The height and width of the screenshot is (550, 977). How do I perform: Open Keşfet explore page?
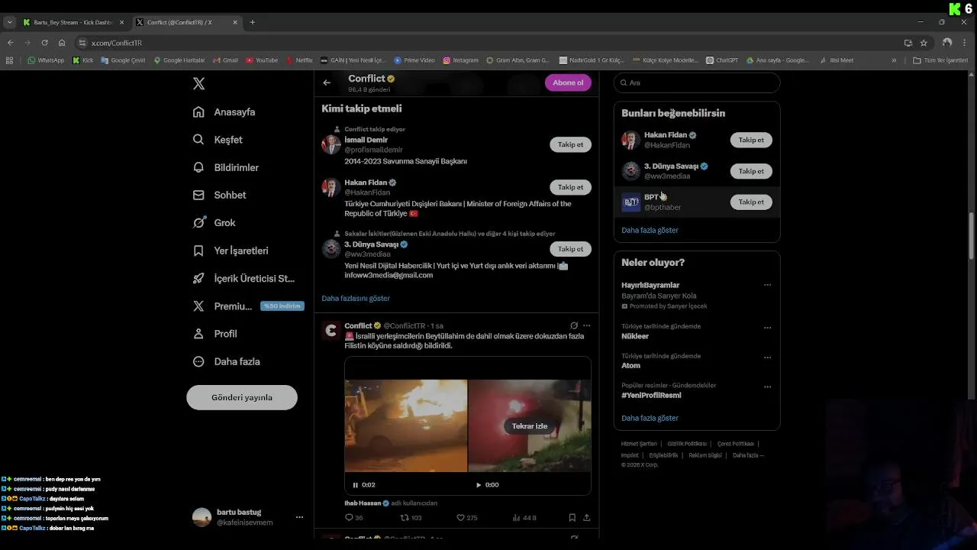218,140
